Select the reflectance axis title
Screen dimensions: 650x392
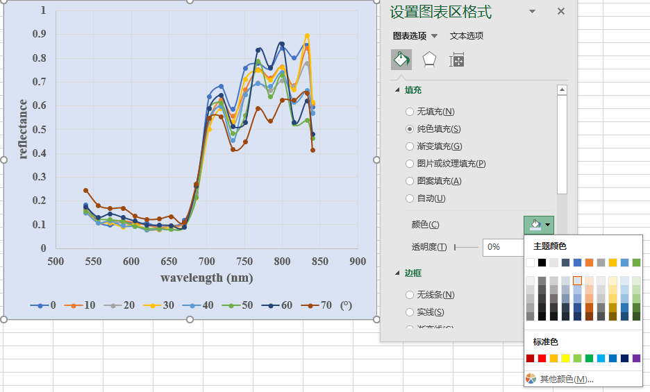coord(22,129)
